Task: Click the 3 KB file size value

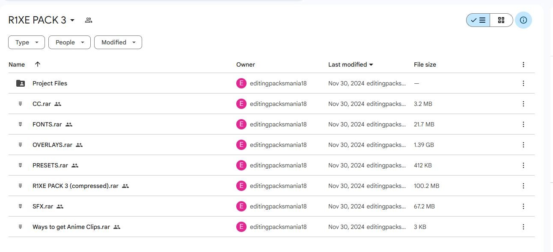Action: coord(420,227)
